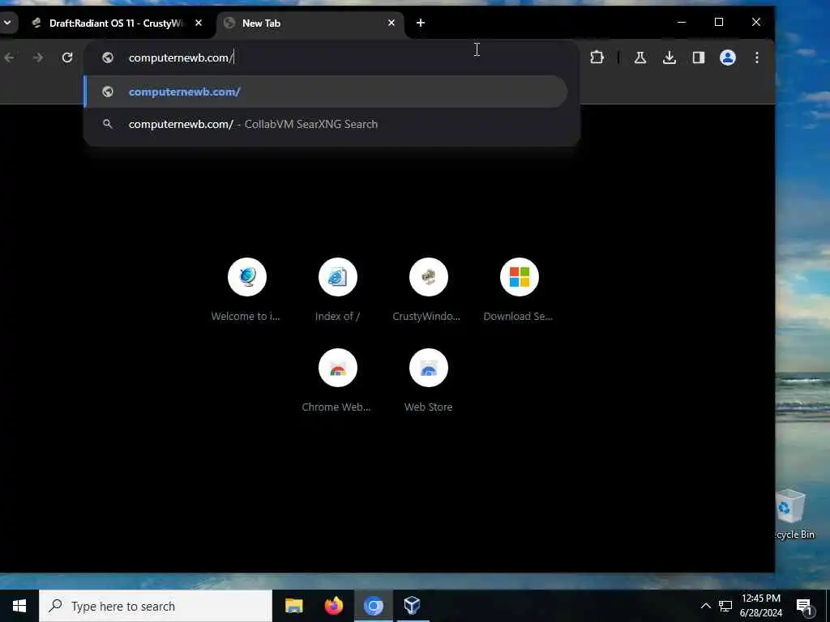Open the CrustyWindo... shortcut tile
This screenshot has height=622, width=830.
[428, 289]
